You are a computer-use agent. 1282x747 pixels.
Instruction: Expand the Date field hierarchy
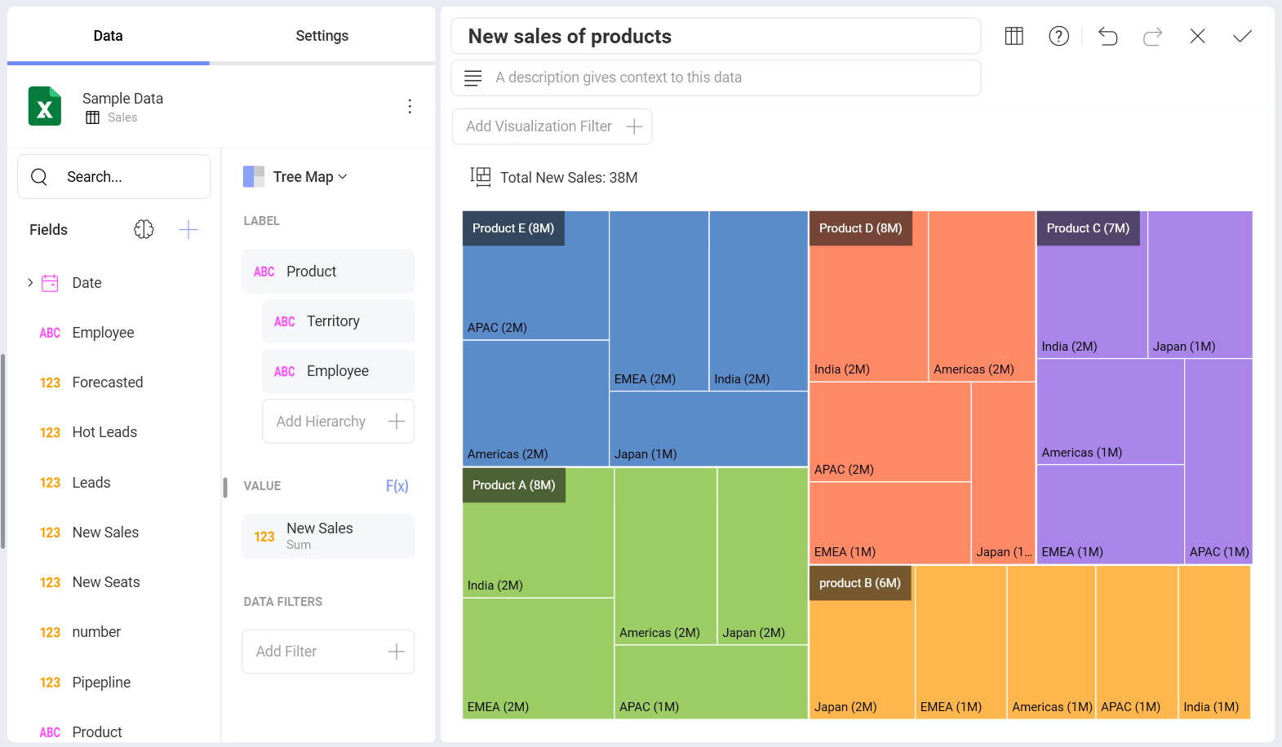click(30, 283)
